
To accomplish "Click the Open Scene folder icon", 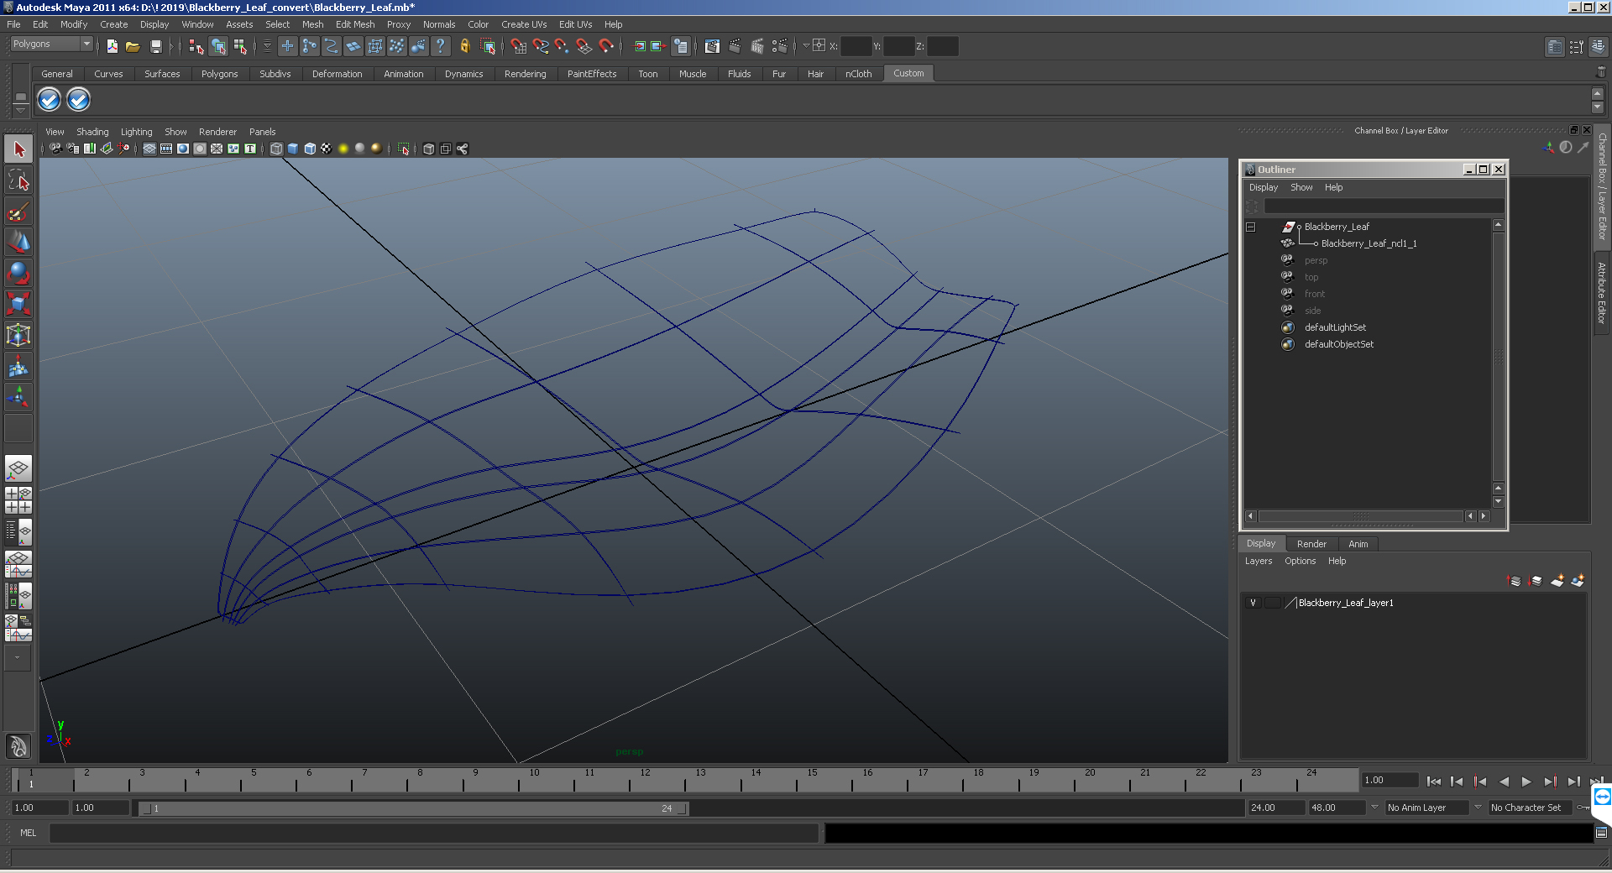I will click(133, 46).
